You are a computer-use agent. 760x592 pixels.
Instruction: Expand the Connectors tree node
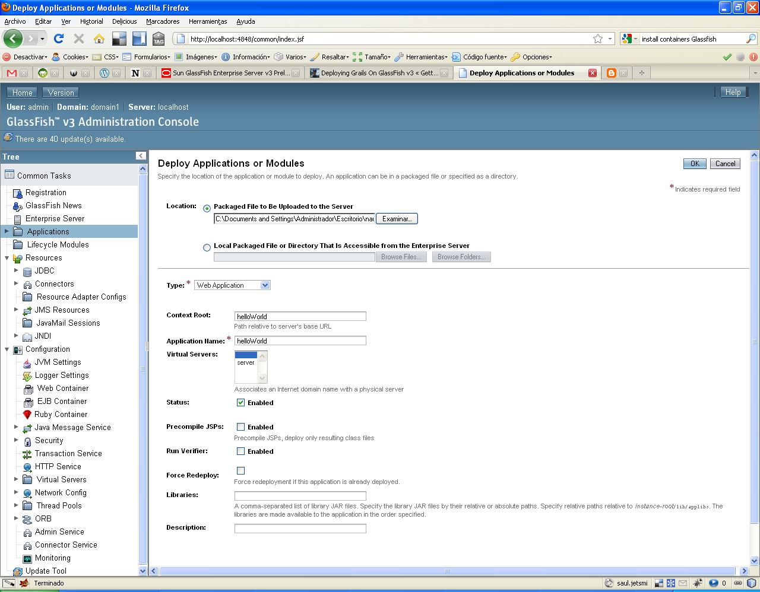coord(16,283)
